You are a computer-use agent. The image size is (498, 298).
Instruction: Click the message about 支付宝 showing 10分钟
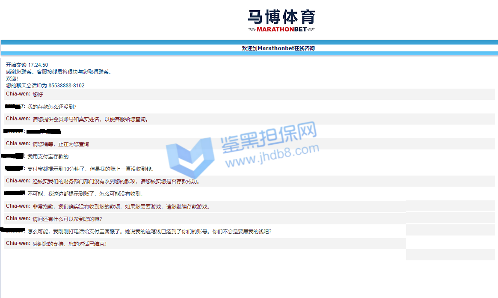tap(90, 169)
